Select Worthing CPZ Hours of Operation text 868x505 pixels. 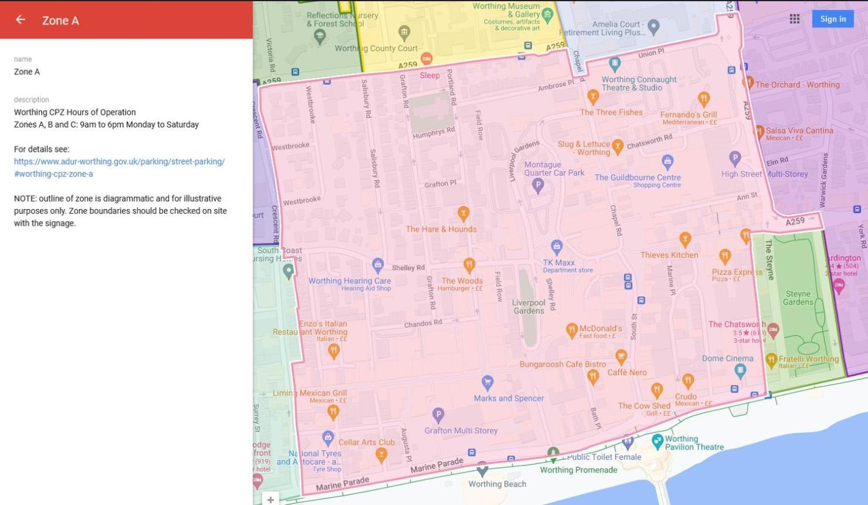point(75,112)
